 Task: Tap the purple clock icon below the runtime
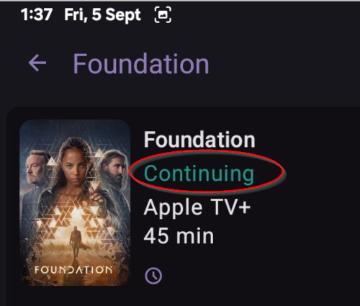(x=153, y=276)
